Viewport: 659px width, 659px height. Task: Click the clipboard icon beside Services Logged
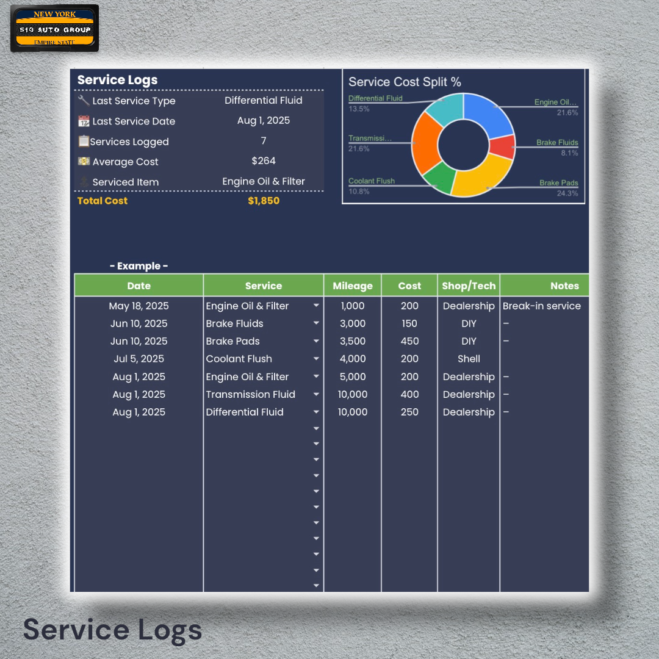(84, 141)
